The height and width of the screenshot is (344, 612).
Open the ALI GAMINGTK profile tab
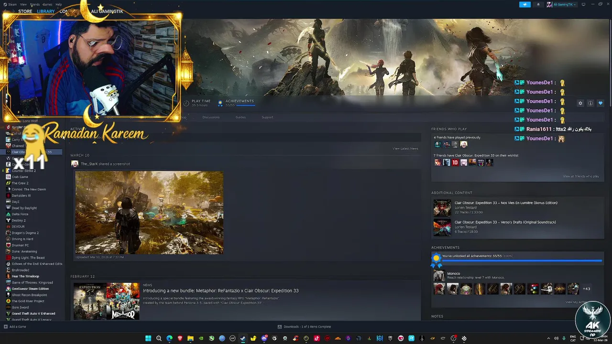(x=107, y=11)
